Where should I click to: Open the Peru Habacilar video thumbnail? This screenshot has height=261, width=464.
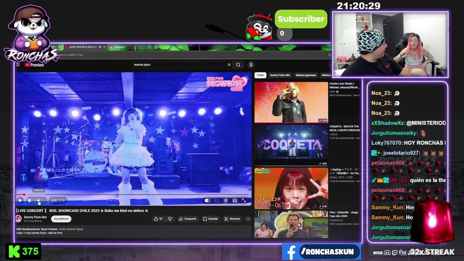(291, 224)
